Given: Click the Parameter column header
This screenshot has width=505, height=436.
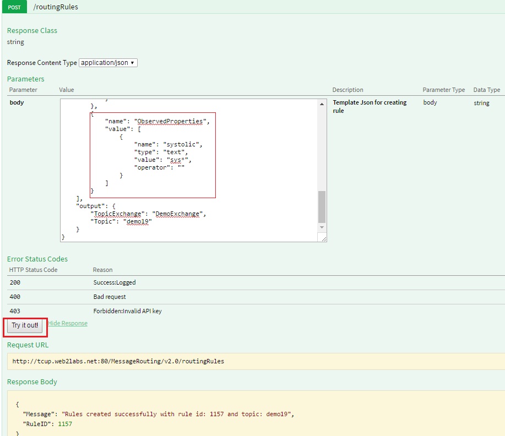Looking at the screenshot, I should [x=23, y=90].
